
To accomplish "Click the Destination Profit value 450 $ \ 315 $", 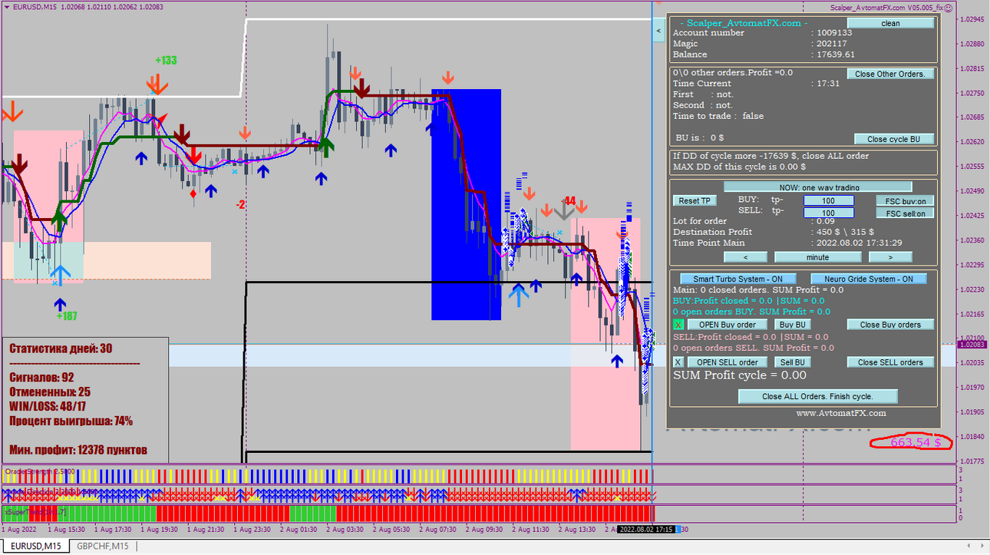I will (845, 232).
